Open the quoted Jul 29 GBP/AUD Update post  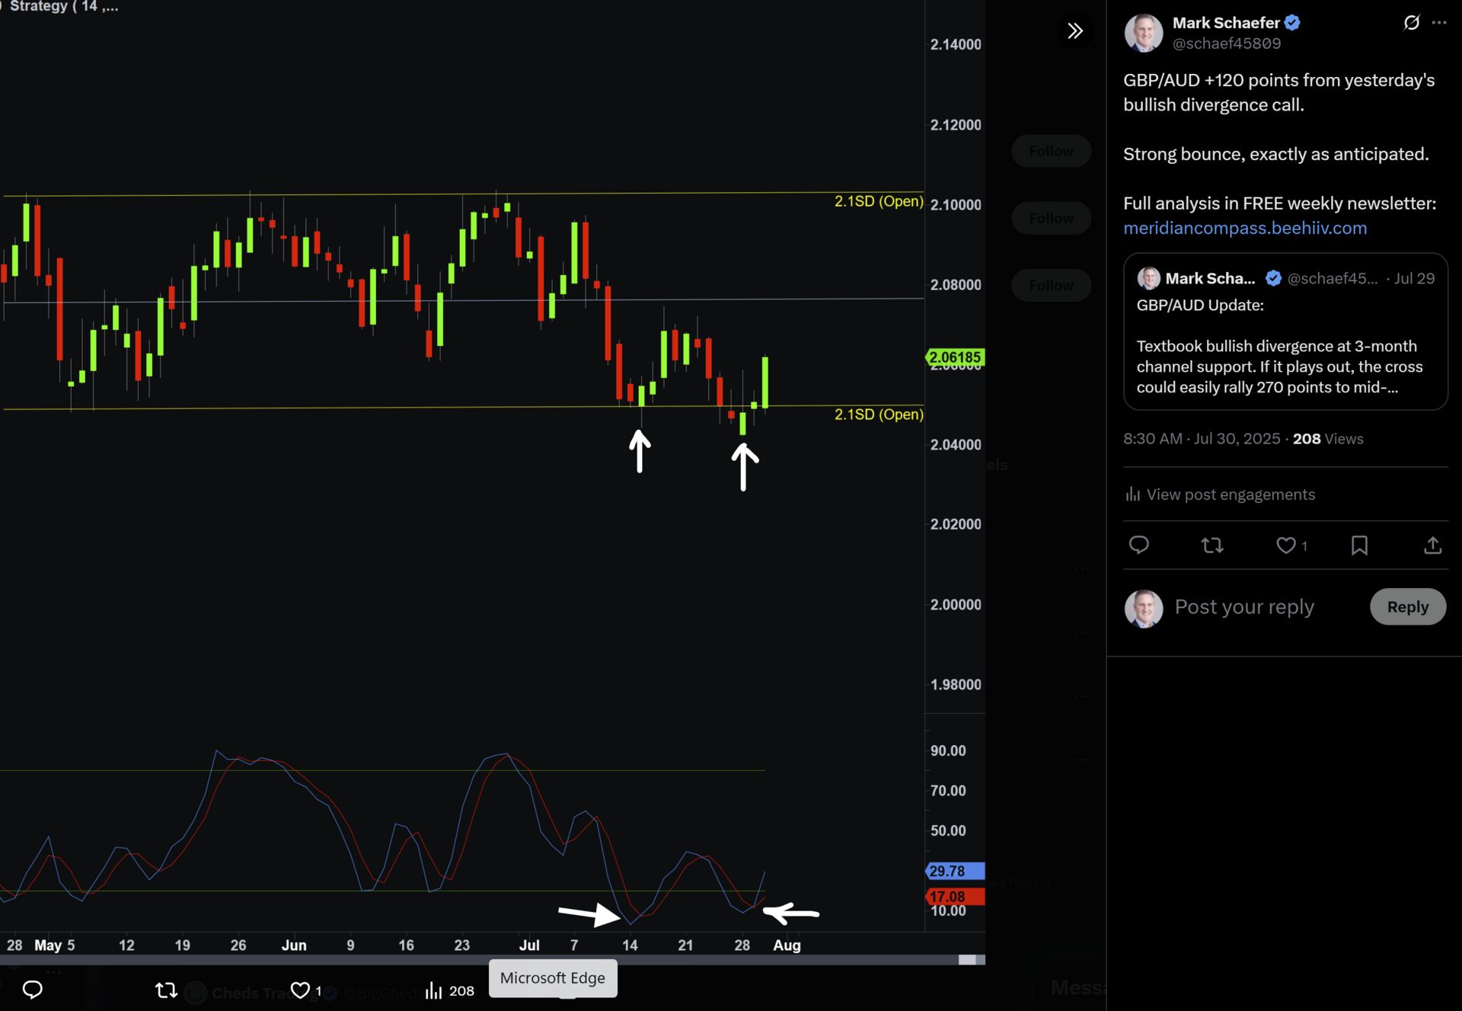(1285, 332)
